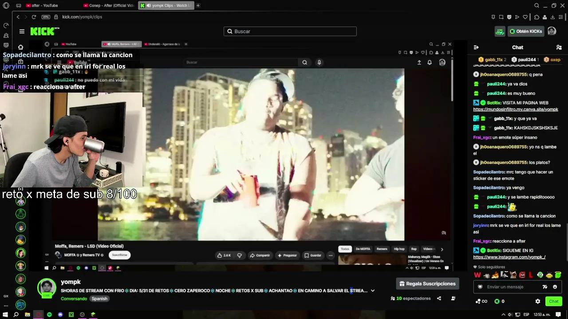Open the text formatting icon in chat input
This screenshot has width=568, height=319.
545,287
